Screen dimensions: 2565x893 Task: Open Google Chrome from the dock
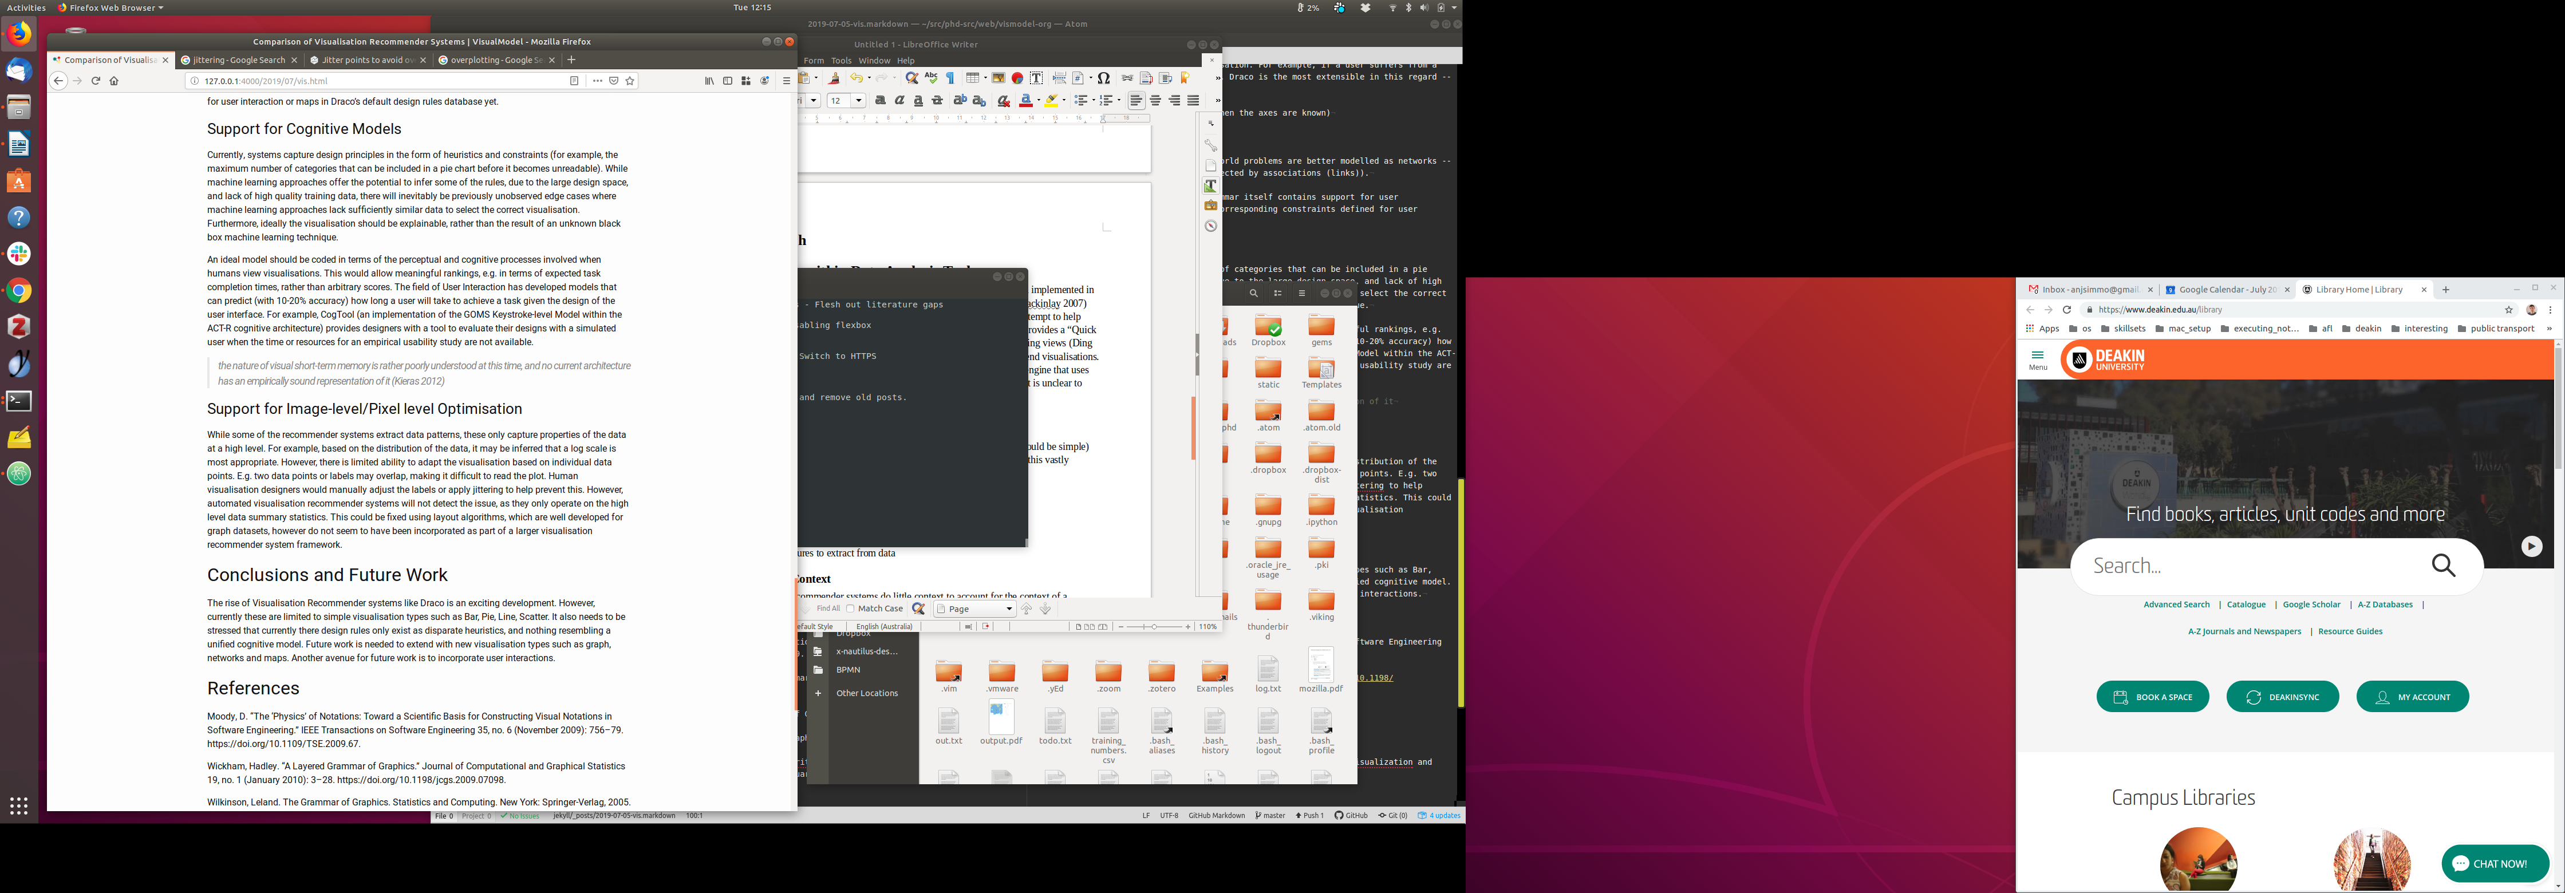(19, 291)
